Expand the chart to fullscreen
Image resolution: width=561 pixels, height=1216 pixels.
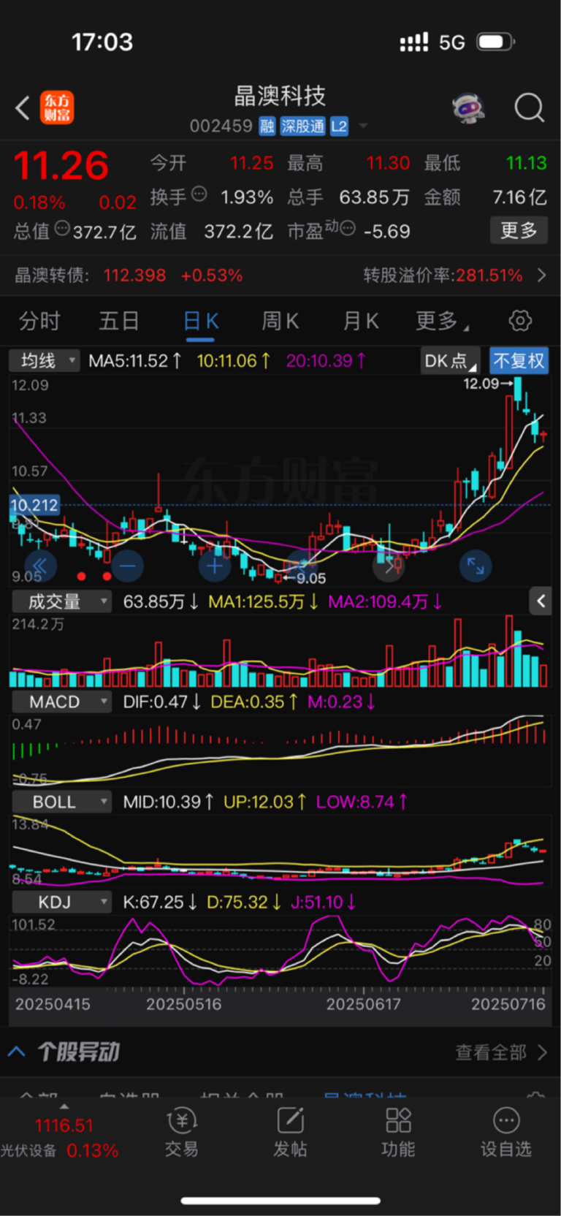(x=476, y=566)
